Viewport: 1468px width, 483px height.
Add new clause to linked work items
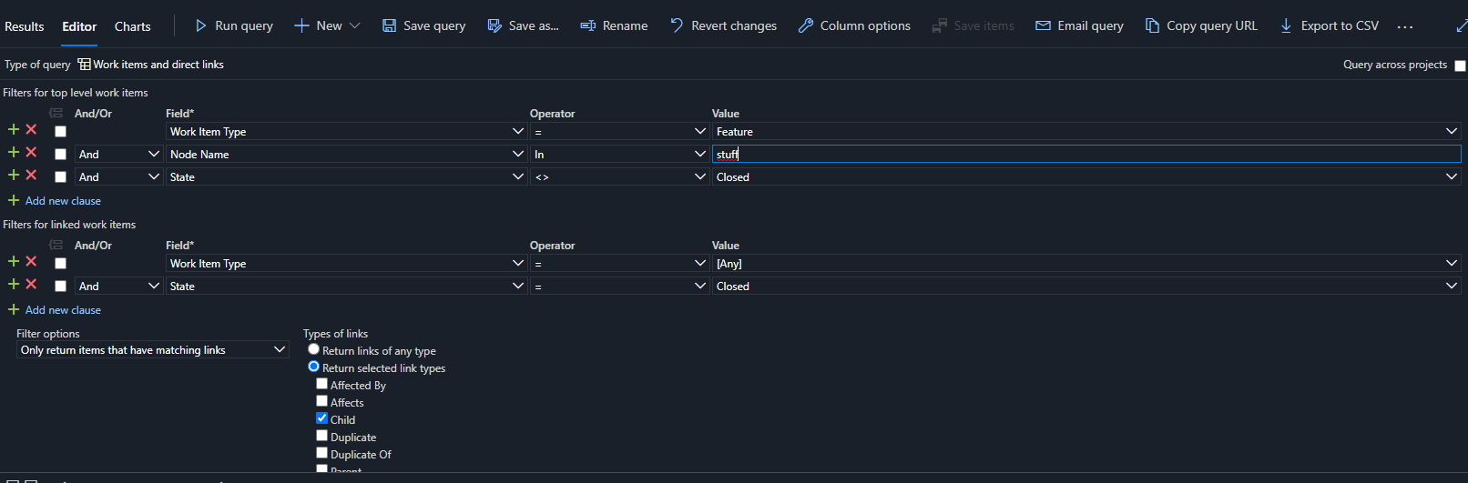click(63, 310)
